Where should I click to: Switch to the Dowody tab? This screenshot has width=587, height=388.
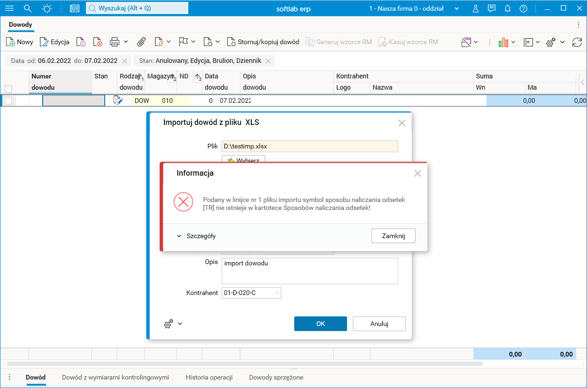[x=21, y=24]
